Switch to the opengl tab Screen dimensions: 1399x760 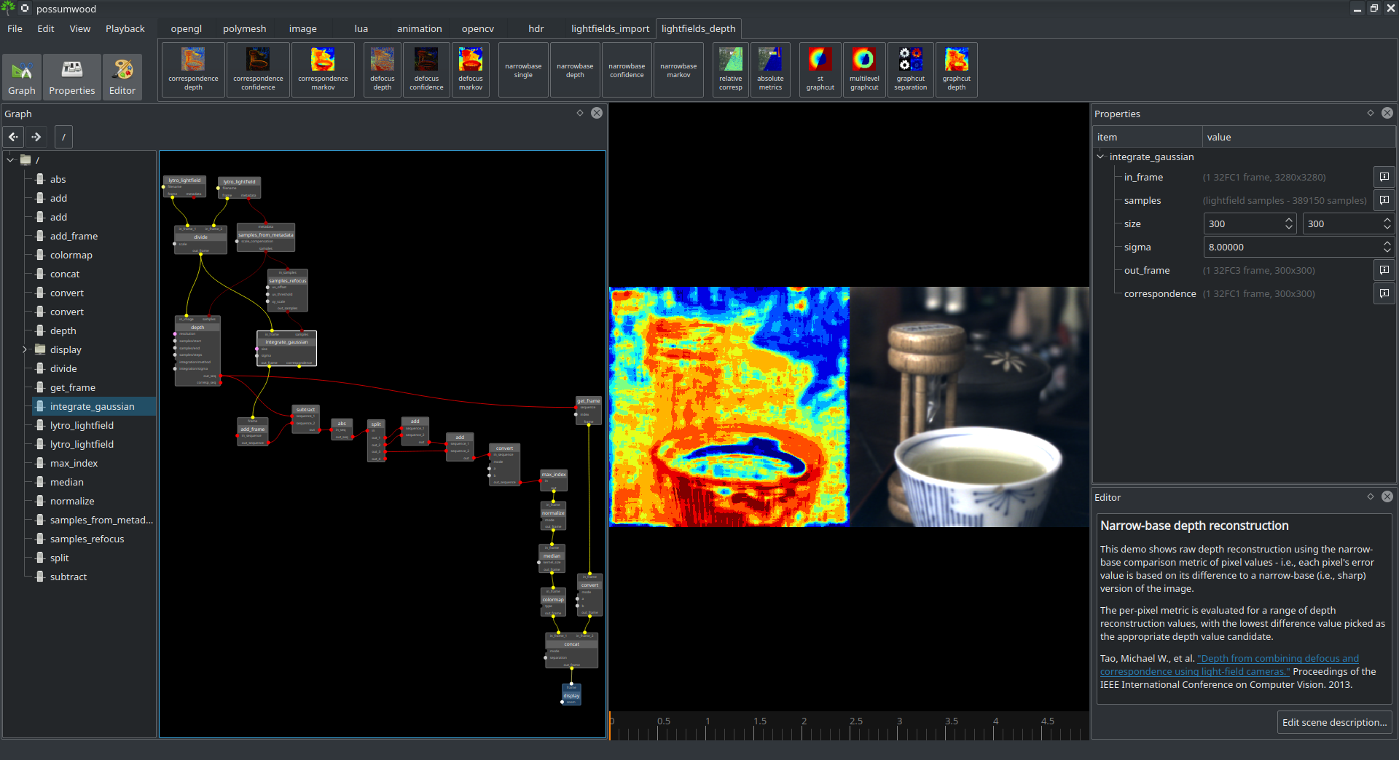[187, 28]
